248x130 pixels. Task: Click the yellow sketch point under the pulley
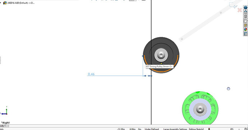tap(161, 63)
